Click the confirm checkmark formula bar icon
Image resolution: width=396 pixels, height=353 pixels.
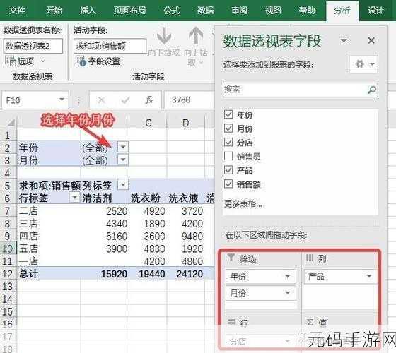click(125, 100)
